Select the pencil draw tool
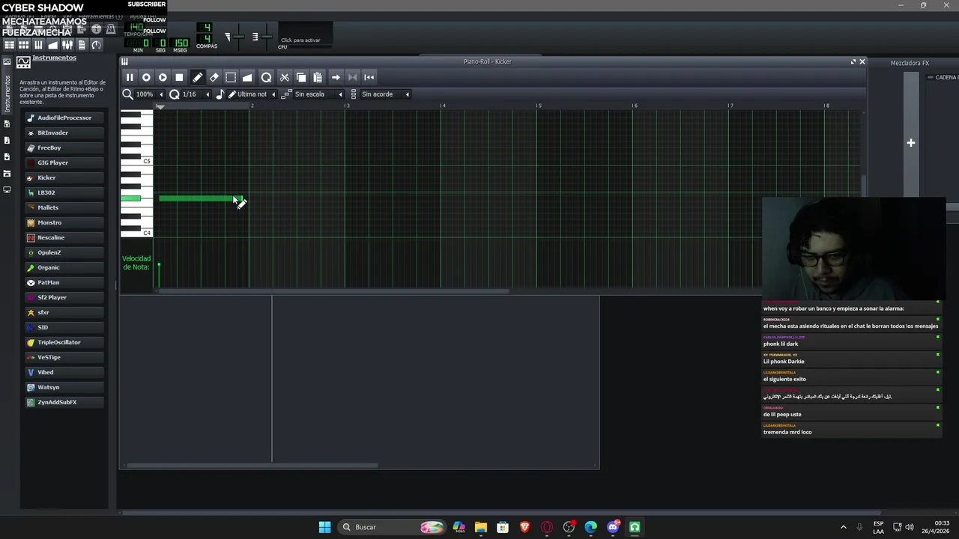Screen dimensions: 959x539 [198, 77]
